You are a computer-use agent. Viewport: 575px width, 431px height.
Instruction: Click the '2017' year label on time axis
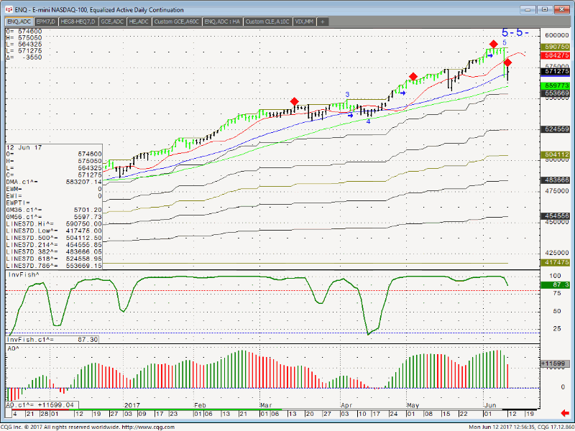[x=132, y=405]
